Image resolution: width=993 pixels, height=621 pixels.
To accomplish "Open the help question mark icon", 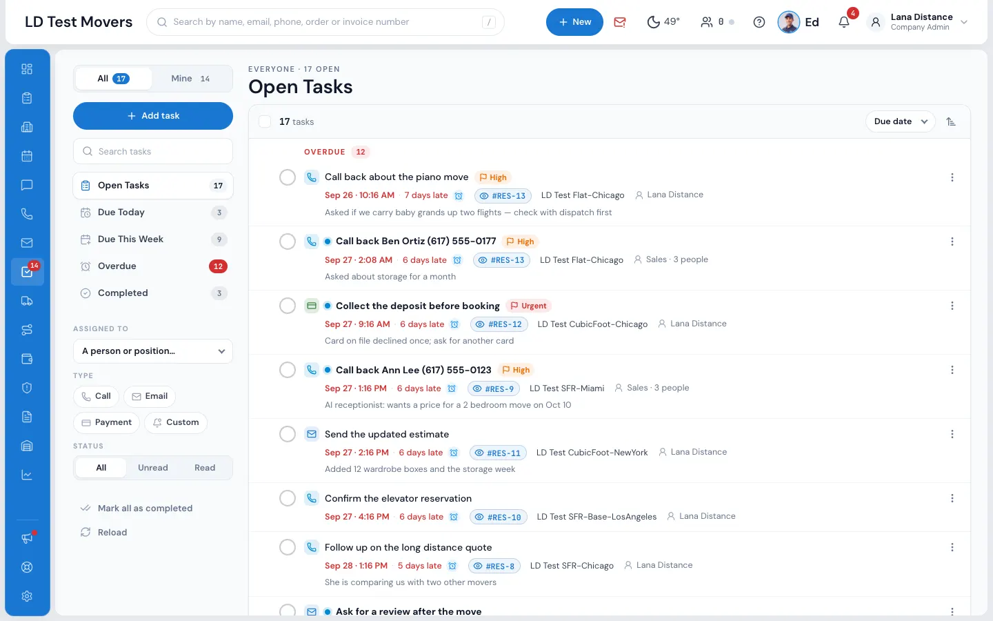I will tap(759, 22).
